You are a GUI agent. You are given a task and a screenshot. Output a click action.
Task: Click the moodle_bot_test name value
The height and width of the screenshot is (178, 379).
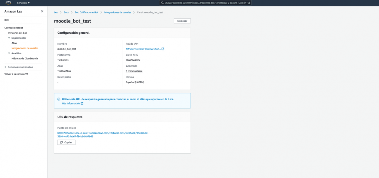click(67, 49)
